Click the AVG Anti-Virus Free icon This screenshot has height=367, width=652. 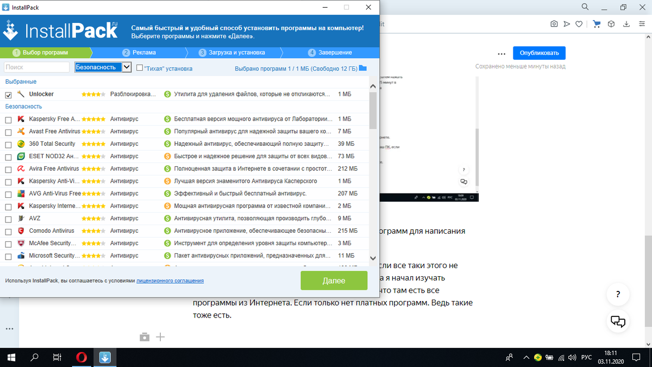click(21, 194)
